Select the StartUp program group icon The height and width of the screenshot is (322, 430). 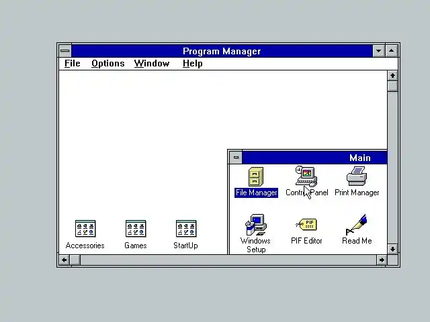tap(186, 229)
